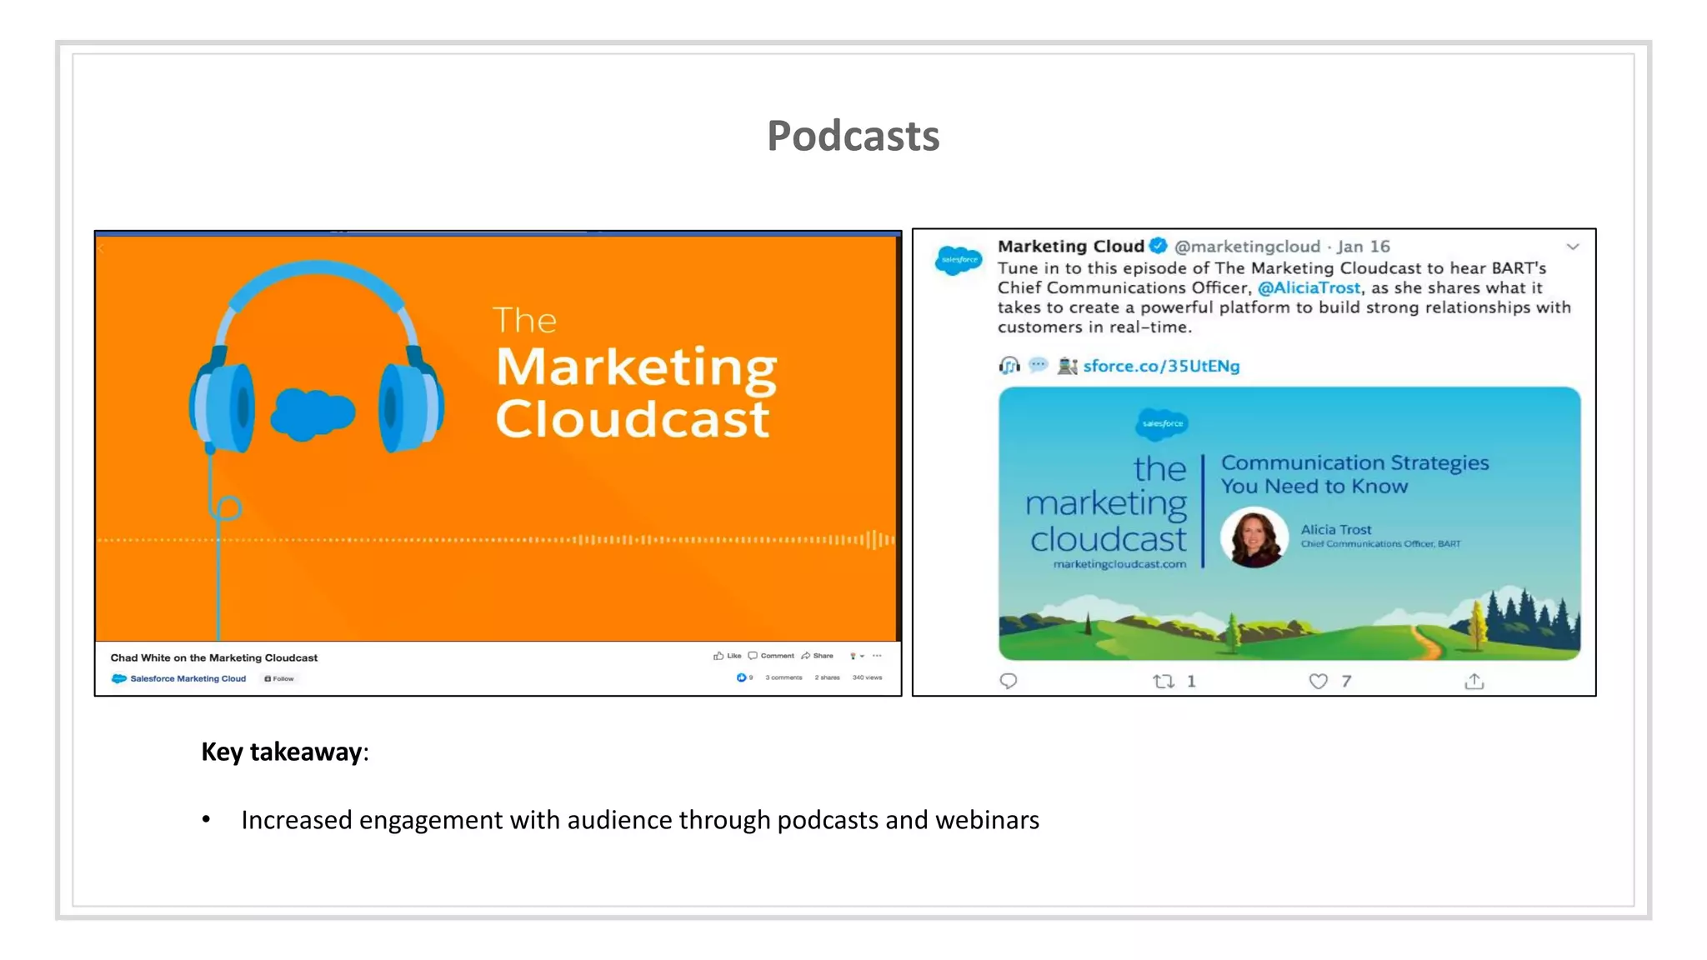The width and height of the screenshot is (1707, 960).
Task: Click the Increased engagement bullet text
Action: pos(640,820)
